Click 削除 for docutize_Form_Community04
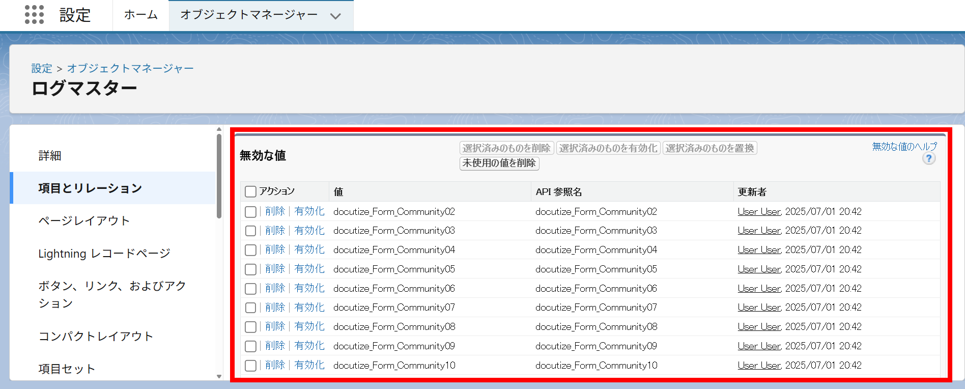The height and width of the screenshot is (389, 965). coord(275,249)
